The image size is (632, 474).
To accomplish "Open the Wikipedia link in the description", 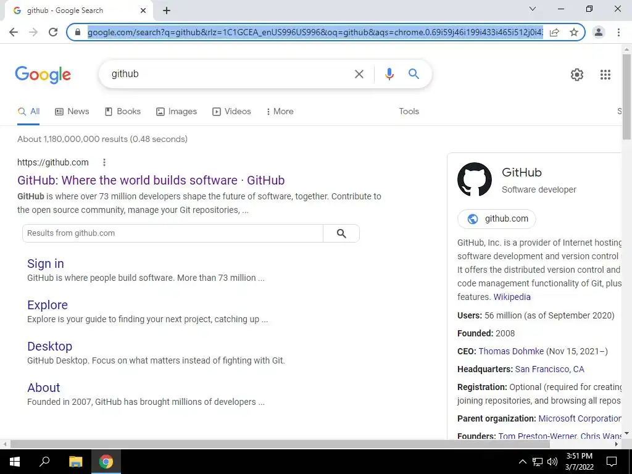I will pyautogui.click(x=512, y=297).
